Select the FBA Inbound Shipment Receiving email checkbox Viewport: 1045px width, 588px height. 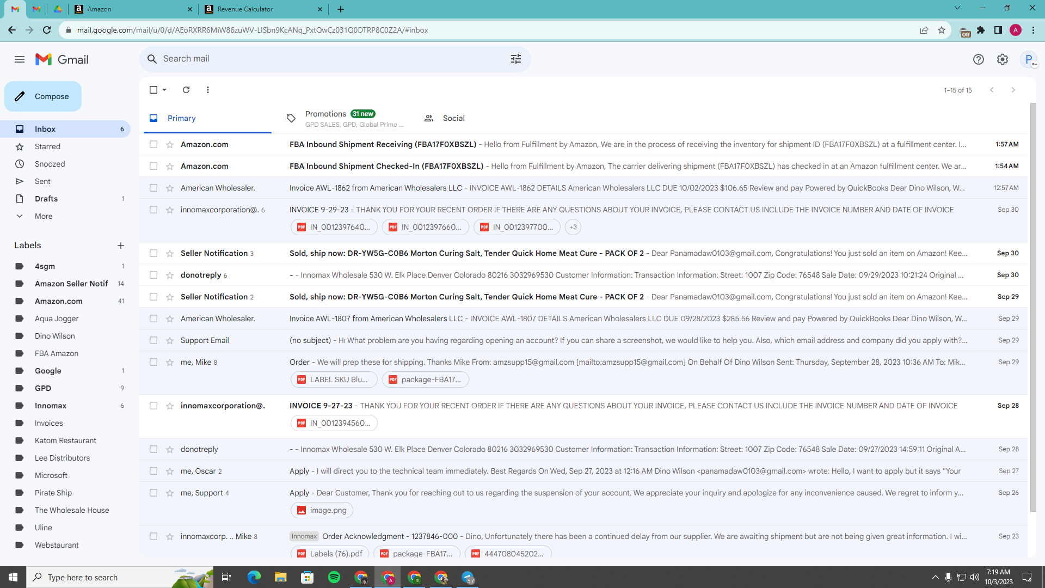153,144
